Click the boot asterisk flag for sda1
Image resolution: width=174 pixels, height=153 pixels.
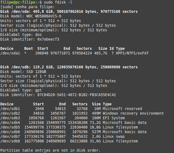[25, 53]
